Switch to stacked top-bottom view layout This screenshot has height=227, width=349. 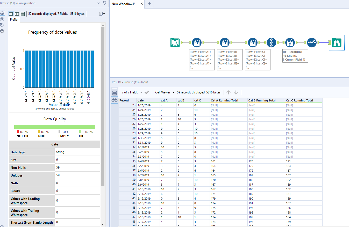pos(23,14)
